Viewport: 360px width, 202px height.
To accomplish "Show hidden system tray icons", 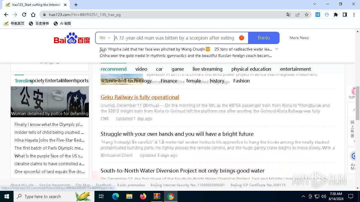I will coord(303,196).
